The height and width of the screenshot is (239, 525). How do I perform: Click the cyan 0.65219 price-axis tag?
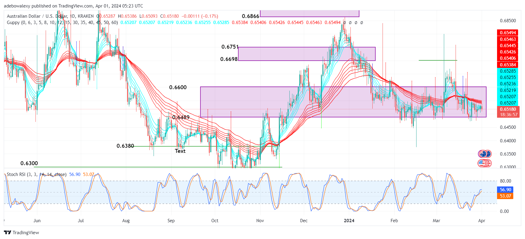[508, 90]
